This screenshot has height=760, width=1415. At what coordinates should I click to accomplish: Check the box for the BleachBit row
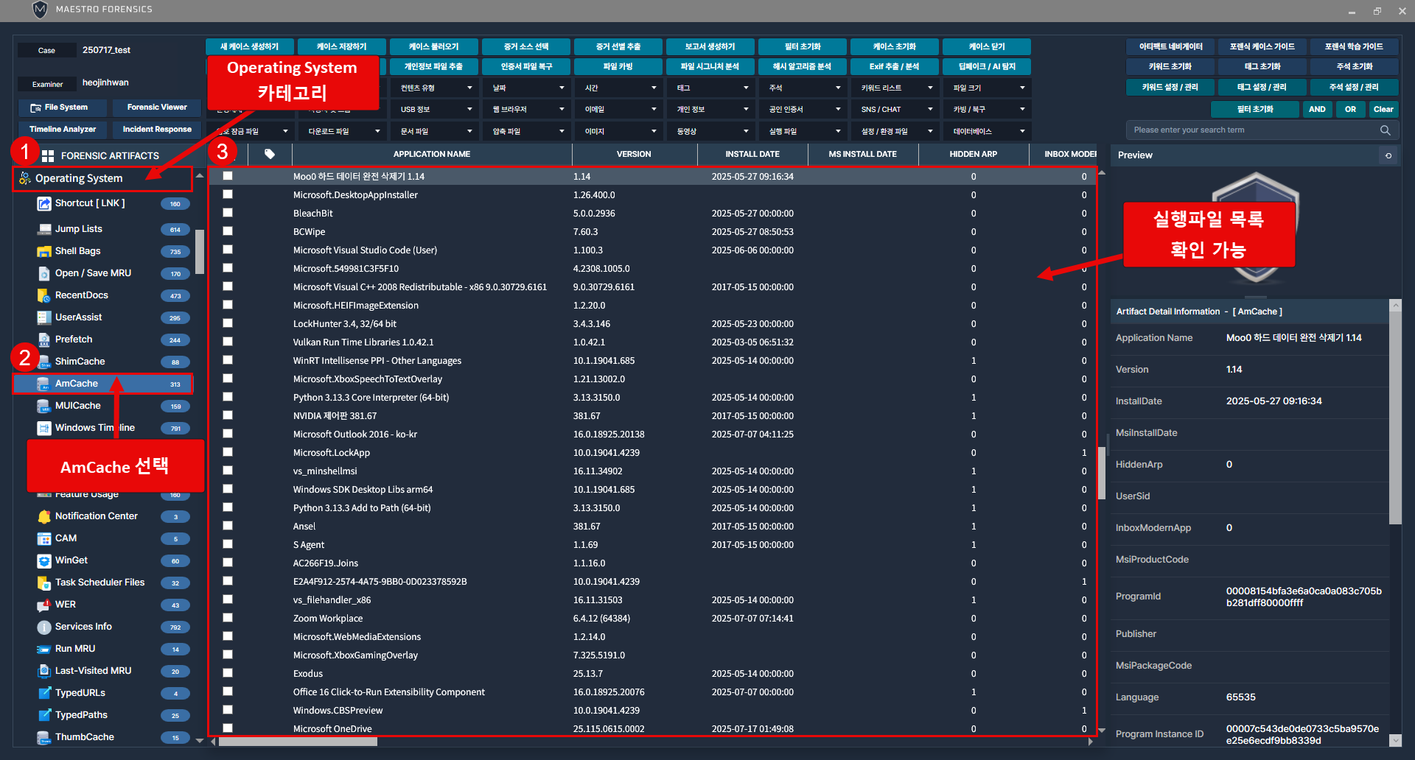point(228,213)
